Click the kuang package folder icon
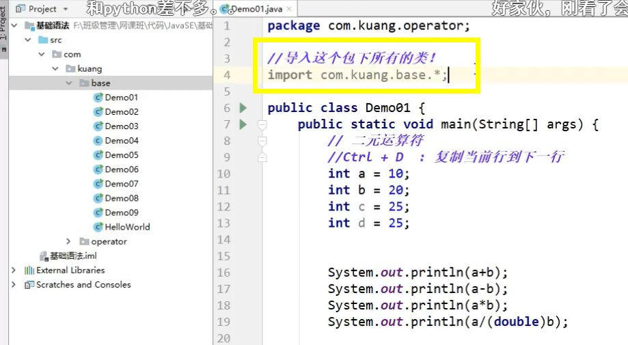This screenshot has height=345, width=628. click(x=70, y=68)
